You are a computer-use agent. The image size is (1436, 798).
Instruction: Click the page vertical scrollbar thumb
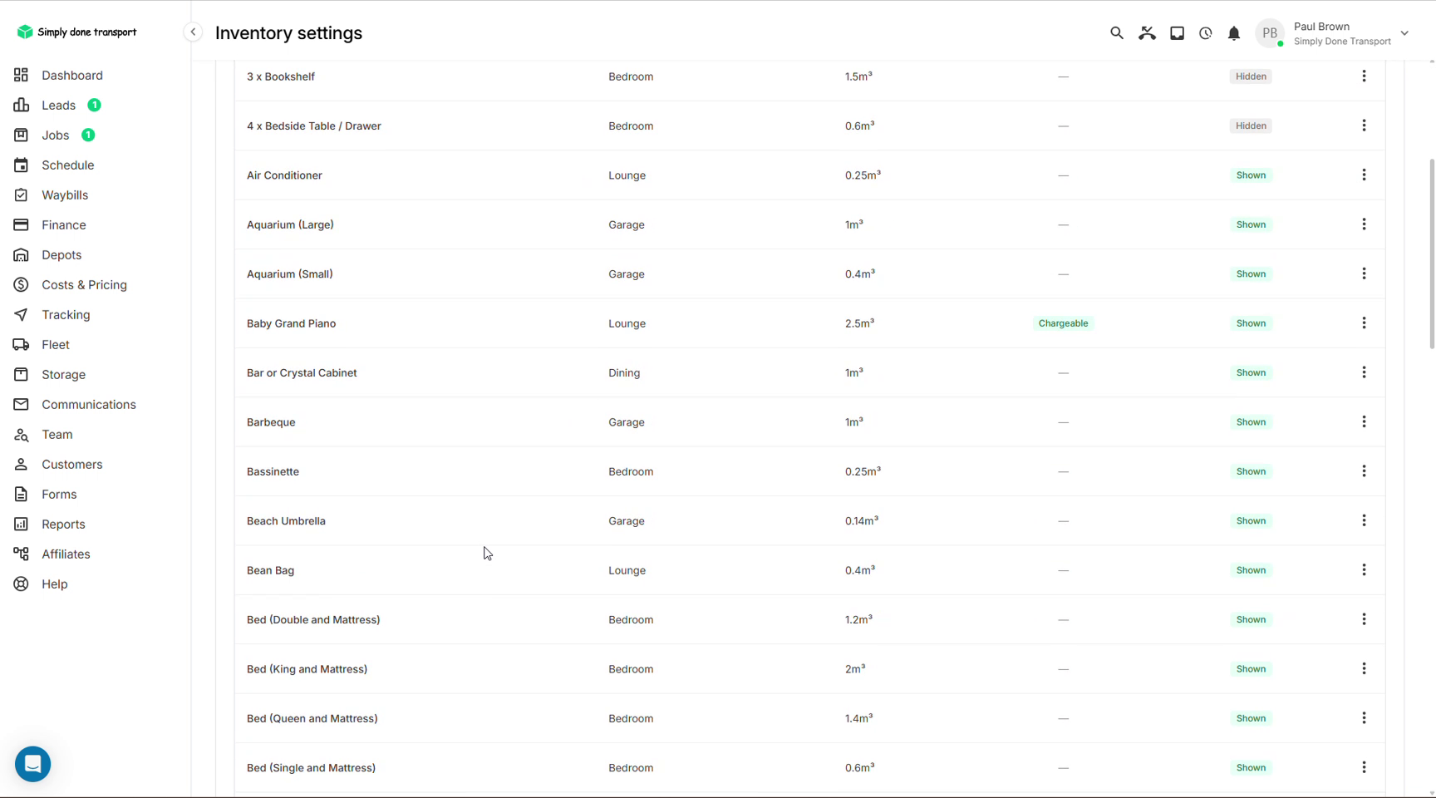pos(1431,254)
